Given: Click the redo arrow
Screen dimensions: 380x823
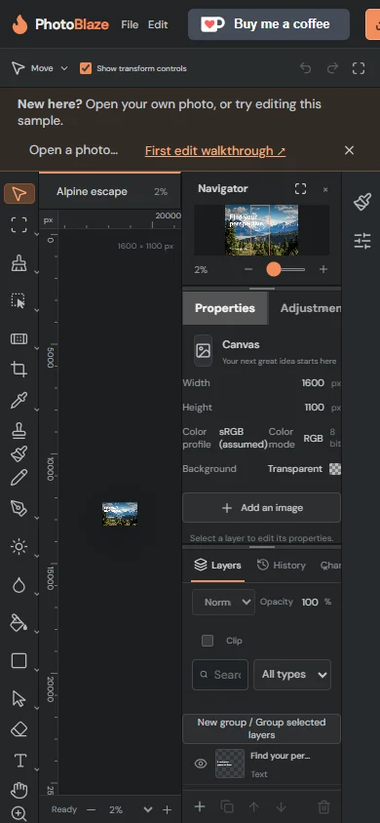Looking at the screenshot, I should point(332,68).
